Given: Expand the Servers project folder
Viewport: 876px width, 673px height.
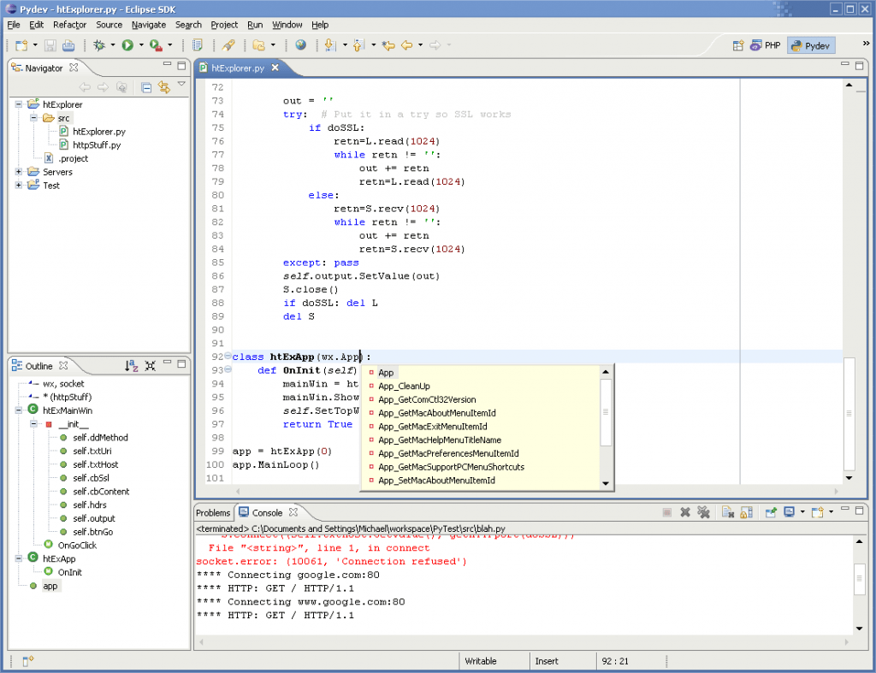Looking at the screenshot, I should pos(19,172).
